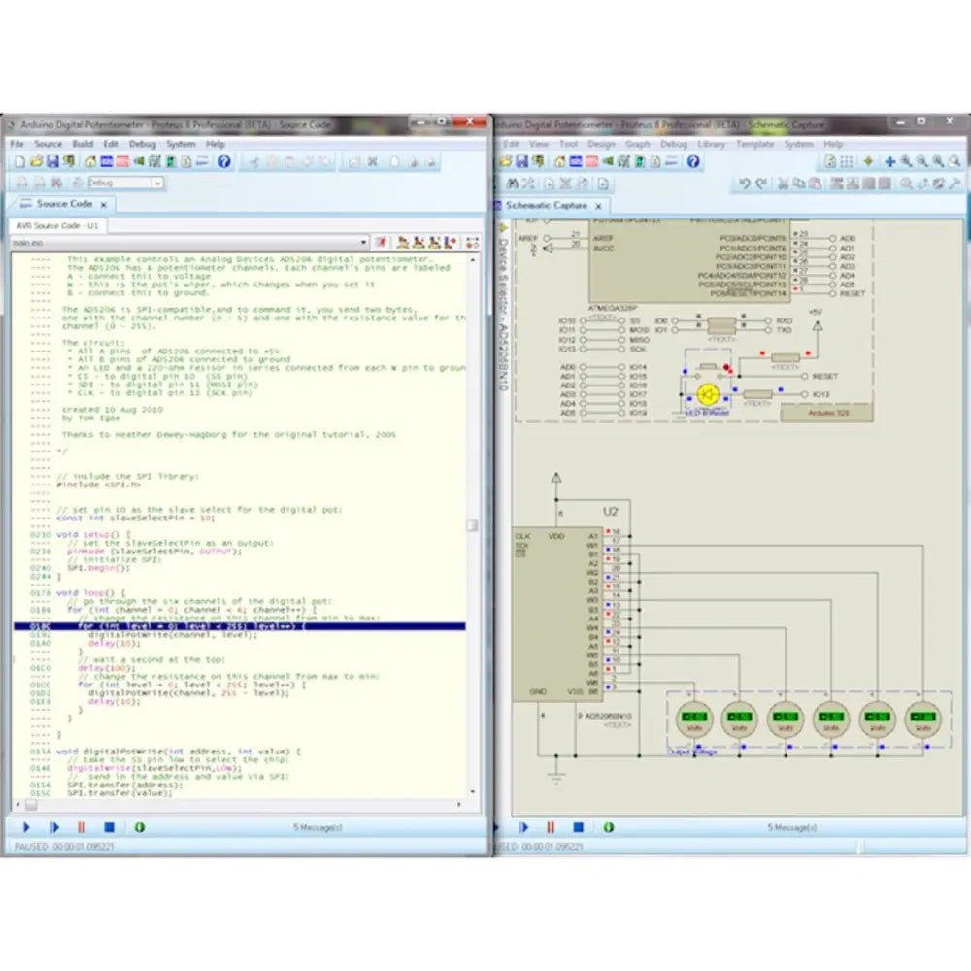Image resolution: width=971 pixels, height=971 pixels.
Task: Open Proteus Help using the blue question mark icon
Action: point(223,162)
